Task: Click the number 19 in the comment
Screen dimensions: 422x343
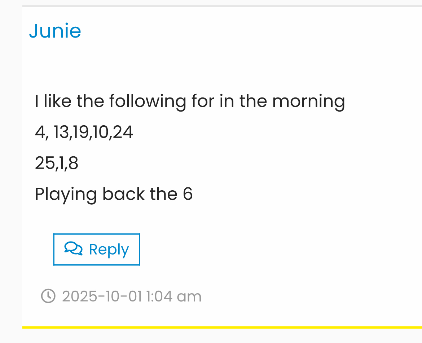Action: (x=80, y=132)
